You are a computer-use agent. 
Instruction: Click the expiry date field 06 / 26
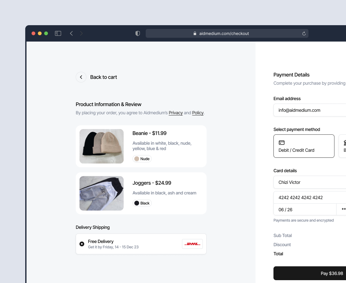305,209
